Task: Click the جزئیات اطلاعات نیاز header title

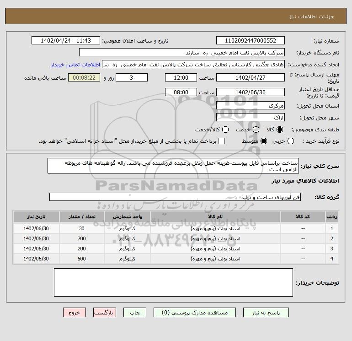Action: (312, 16)
